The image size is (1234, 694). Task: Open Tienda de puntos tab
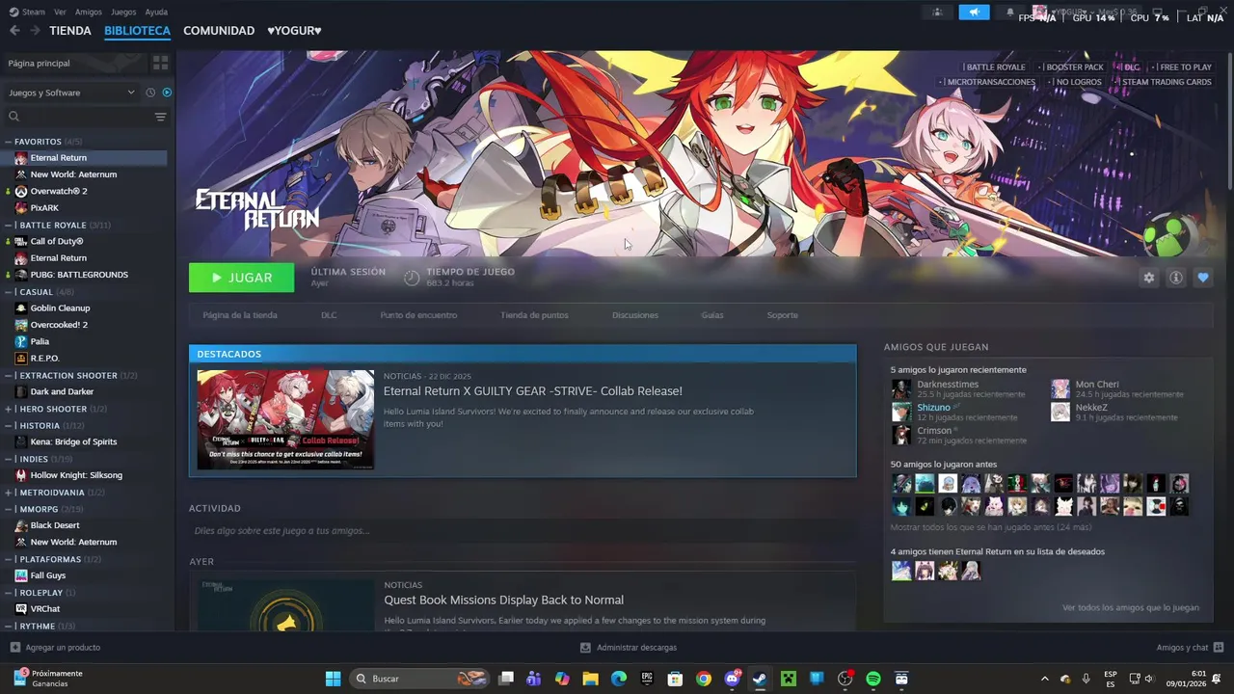[x=534, y=315]
